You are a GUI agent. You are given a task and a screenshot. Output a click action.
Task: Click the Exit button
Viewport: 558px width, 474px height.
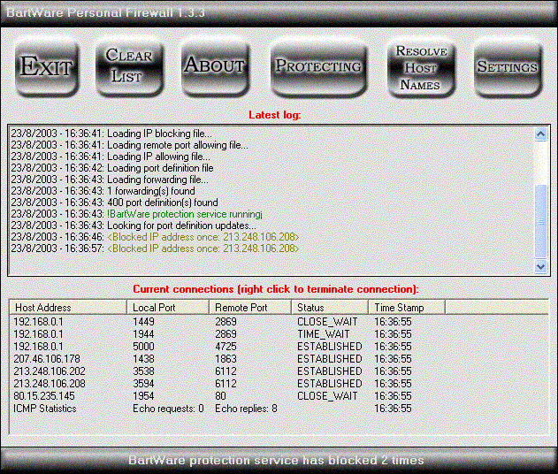click(x=47, y=67)
